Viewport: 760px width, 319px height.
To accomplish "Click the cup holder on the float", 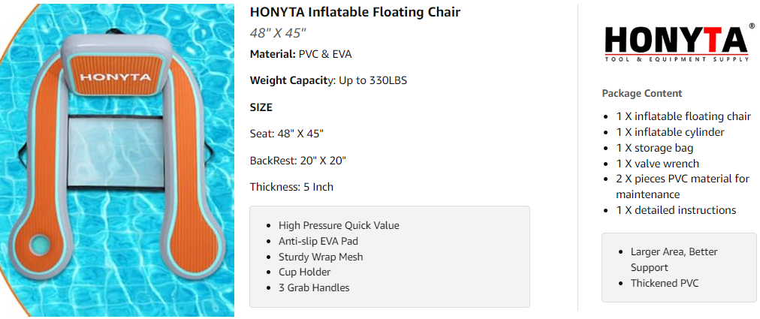I will coord(38,245).
